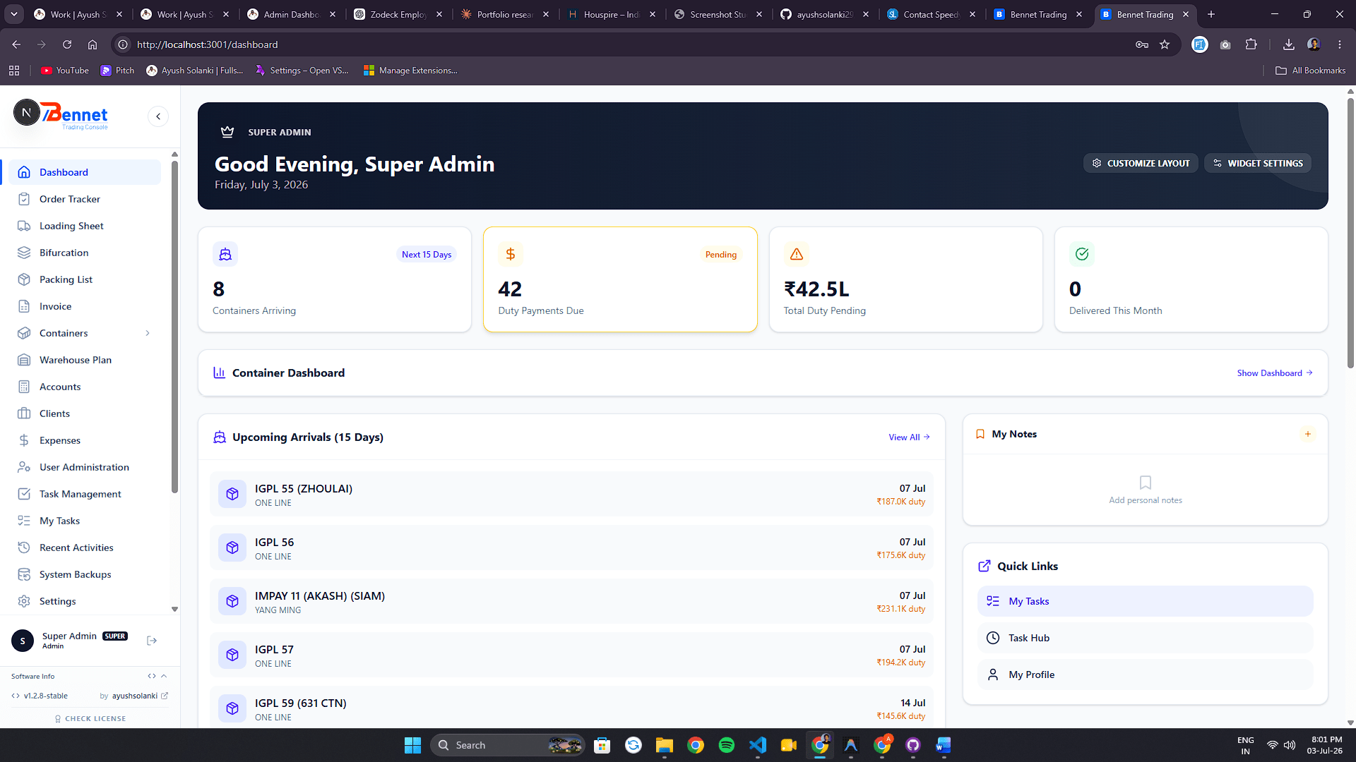Click the taskbar Search box
The image size is (1356, 762).
click(508, 745)
